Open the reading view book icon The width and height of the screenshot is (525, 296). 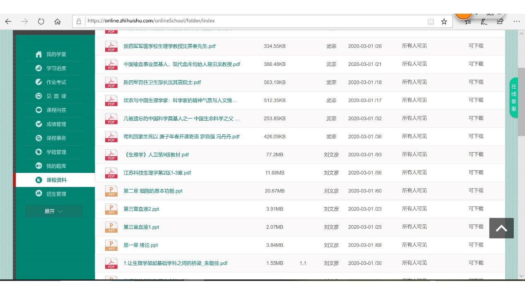pos(431,22)
